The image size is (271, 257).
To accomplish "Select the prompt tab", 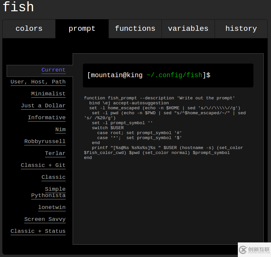I will point(82,29).
